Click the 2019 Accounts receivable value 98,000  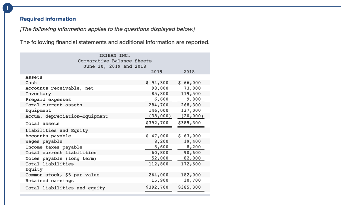click(x=160, y=88)
